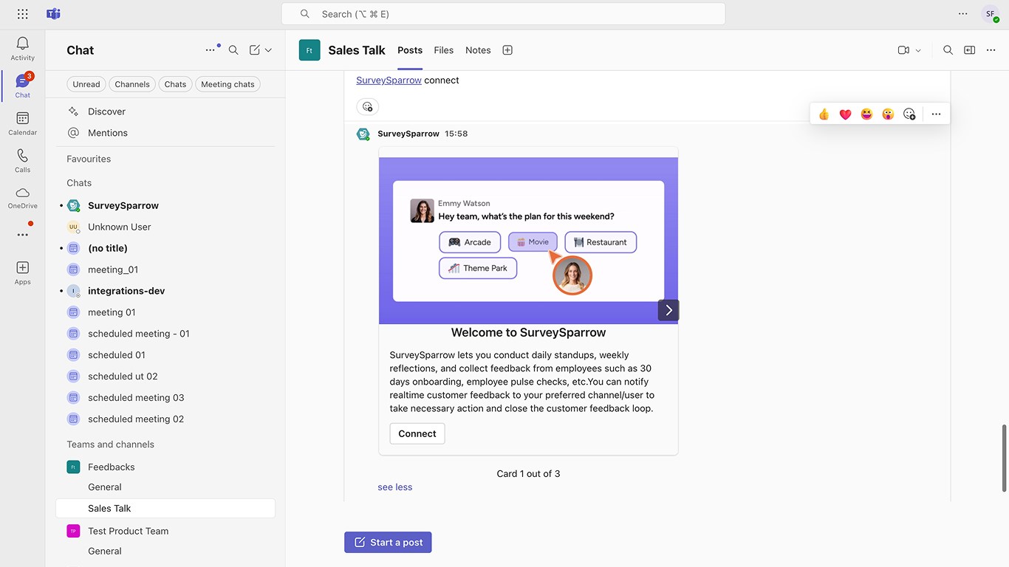Open the SF profile avatar
Viewport: 1009px width, 567px height.
[990, 14]
